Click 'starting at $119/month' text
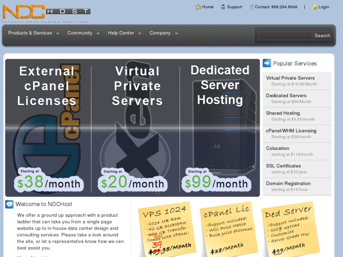 coord(292,154)
